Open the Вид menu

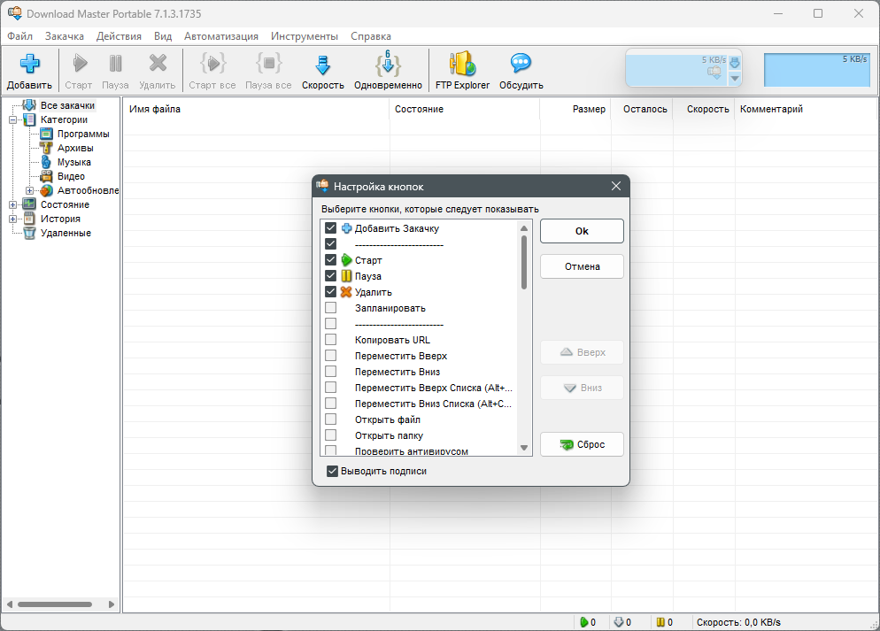pyautogui.click(x=163, y=36)
